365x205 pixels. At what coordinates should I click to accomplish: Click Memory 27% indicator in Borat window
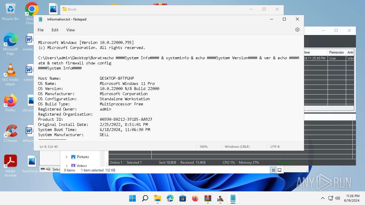click(x=249, y=163)
